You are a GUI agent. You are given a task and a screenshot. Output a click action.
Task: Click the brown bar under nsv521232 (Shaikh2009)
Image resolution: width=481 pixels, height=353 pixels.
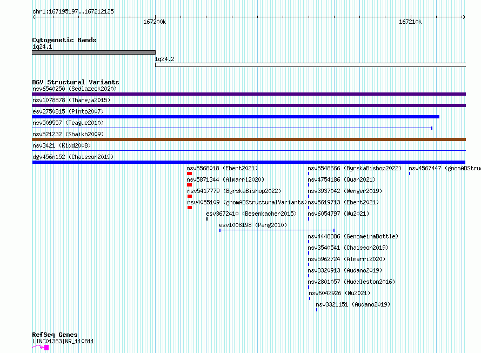pos(249,139)
